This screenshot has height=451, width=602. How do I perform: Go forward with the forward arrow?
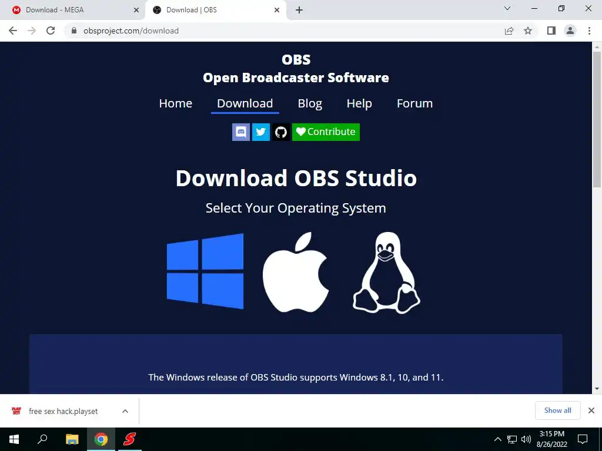click(32, 31)
